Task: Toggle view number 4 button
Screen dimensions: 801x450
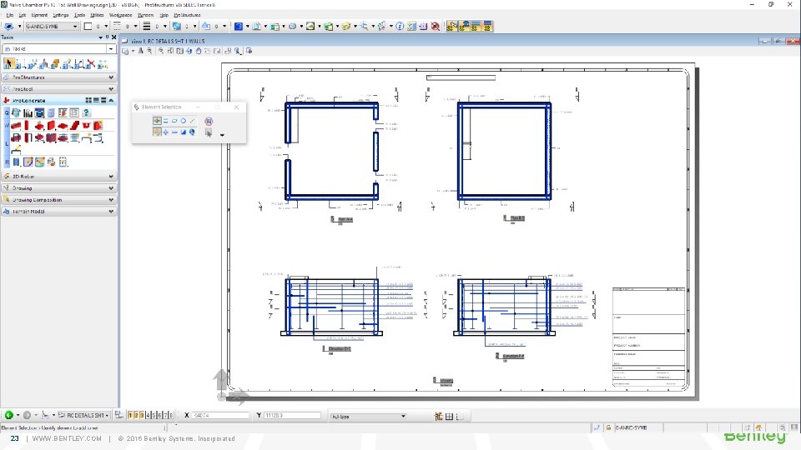Action: [149, 415]
